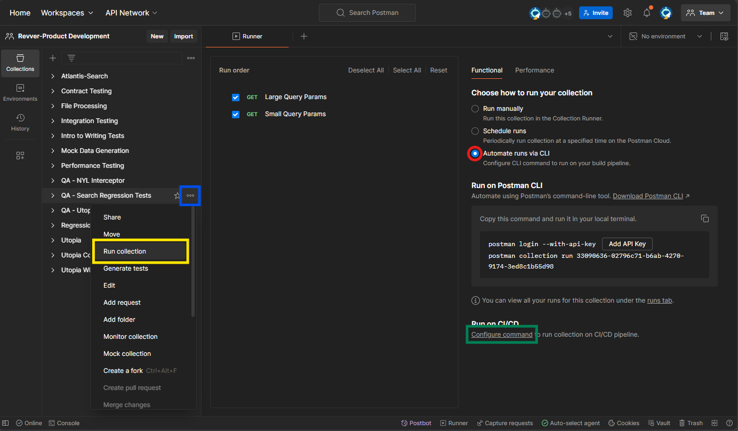Open Cookies in the status bar
Screen dimensions: 738x431
(624, 423)
